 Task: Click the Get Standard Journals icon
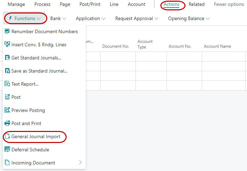(x=7, y=58)
